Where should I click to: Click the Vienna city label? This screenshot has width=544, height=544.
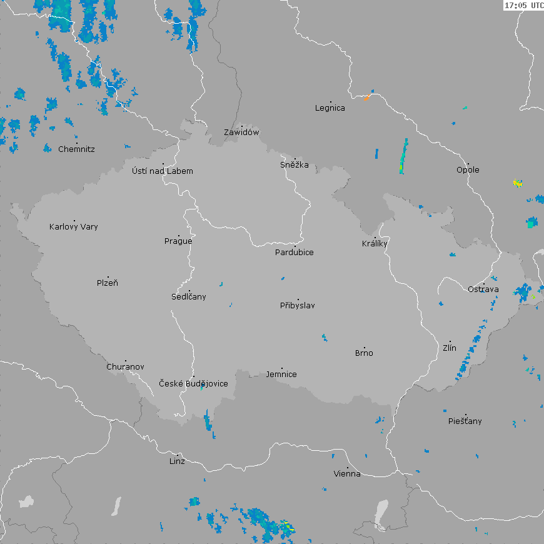click(x=347, y=474)
